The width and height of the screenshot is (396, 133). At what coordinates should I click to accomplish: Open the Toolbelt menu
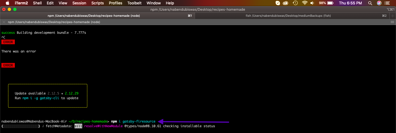point(134,3)
